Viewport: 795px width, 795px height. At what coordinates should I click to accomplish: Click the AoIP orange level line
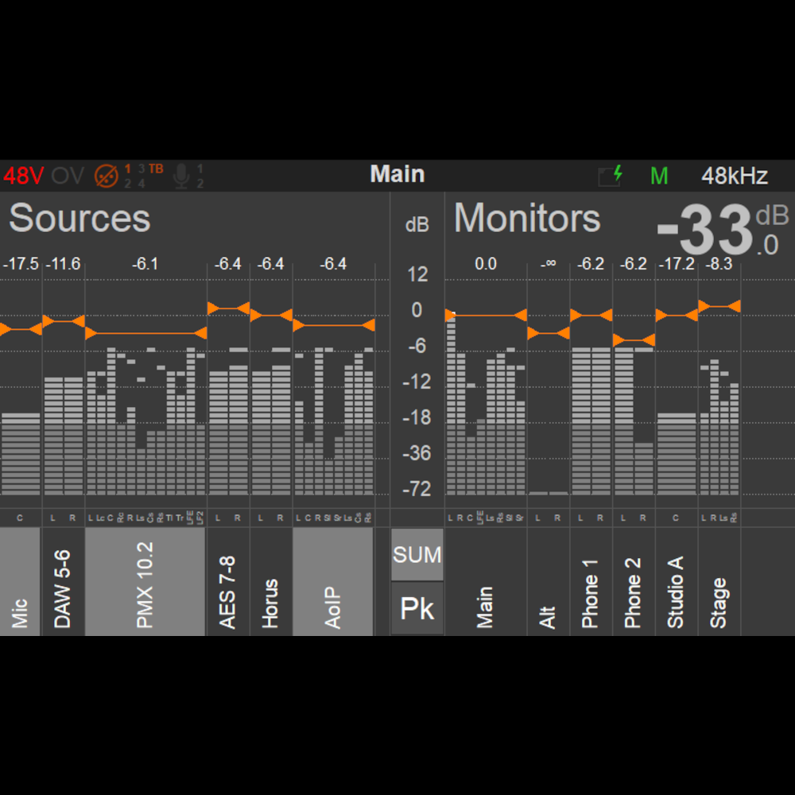click(334, 325)
